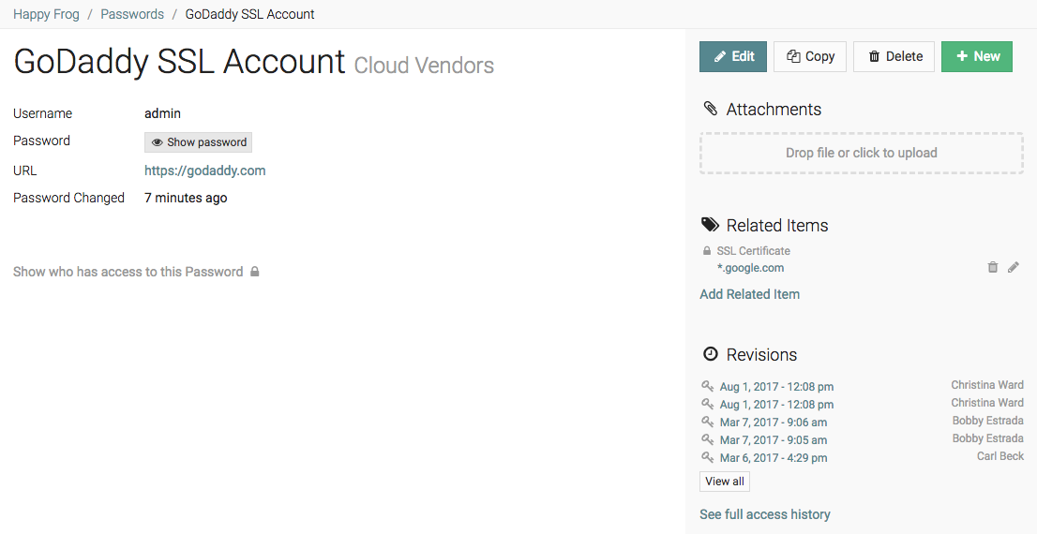Click the Related Items tags icon
Image resolution: width=1037 pixels, height=534 pixels.
tap(711, 225)
